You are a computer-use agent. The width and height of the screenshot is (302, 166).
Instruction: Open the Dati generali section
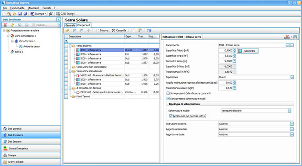[x=31, y=129]
